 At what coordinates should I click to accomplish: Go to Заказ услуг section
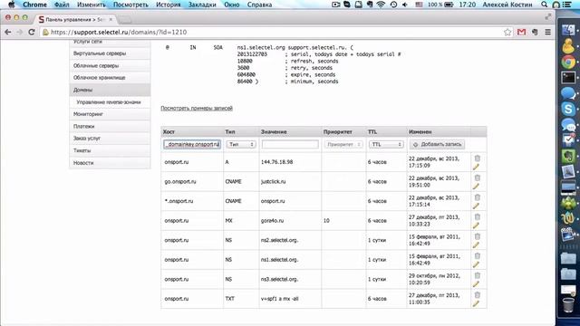click(110, 139)
